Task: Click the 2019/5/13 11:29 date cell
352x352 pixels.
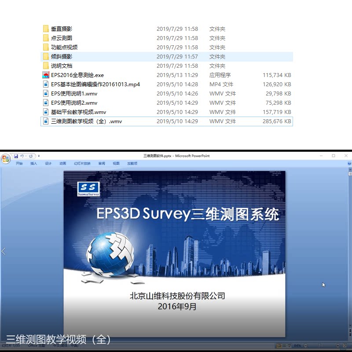Action: click(x=177, y=75)
